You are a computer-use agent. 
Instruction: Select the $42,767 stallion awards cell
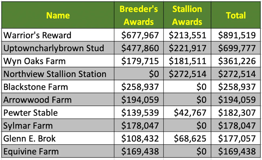coord(187,112)
